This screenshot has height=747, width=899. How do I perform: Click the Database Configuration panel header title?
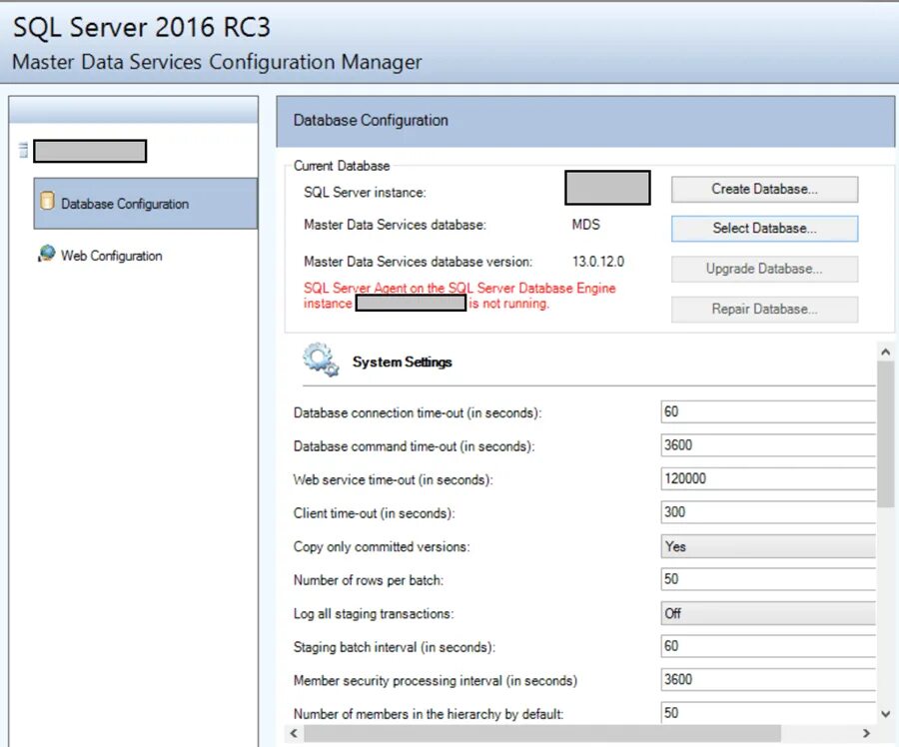[371, 121]
